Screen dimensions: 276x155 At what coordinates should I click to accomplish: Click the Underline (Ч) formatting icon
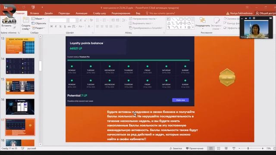pos(60,26)
